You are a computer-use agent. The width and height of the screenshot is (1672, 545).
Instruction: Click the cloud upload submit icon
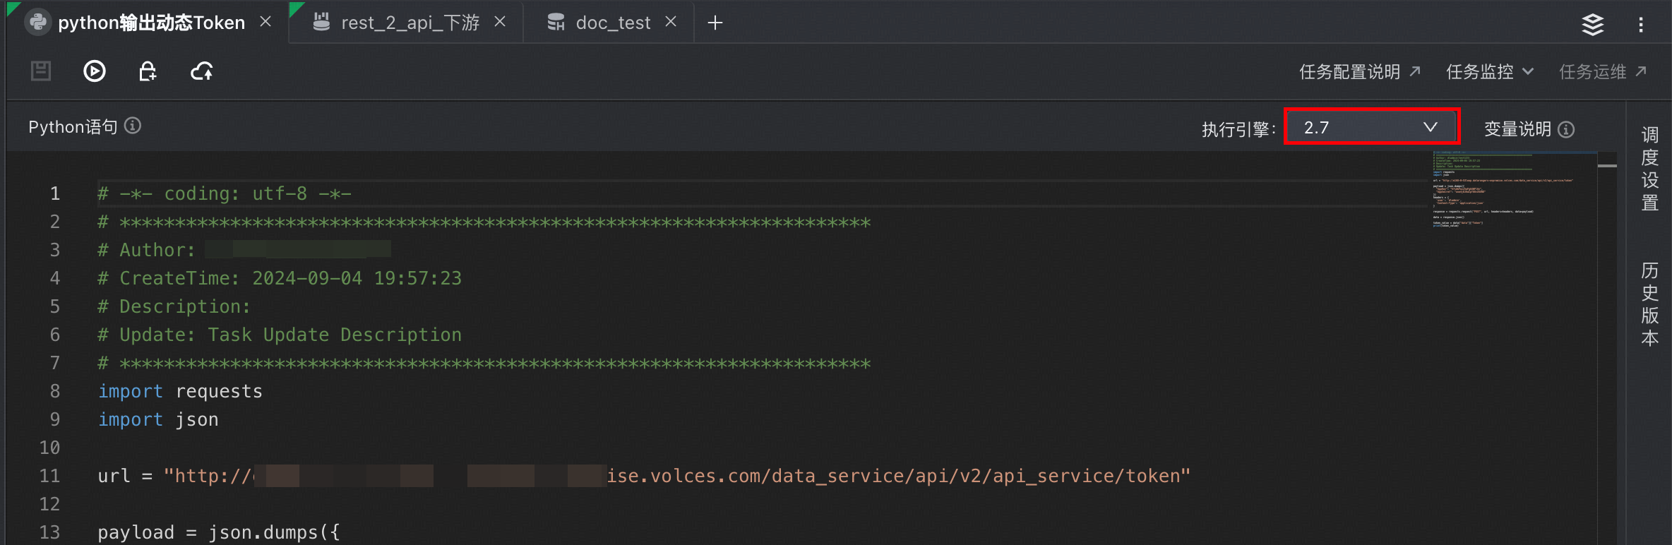[x=202, y=71]
